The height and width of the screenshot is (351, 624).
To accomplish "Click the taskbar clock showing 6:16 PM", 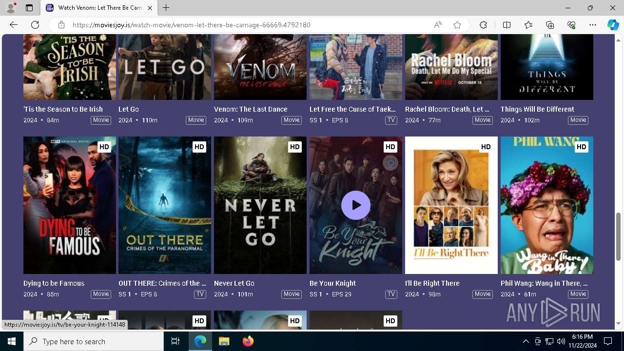I will [x=583, y=341].
